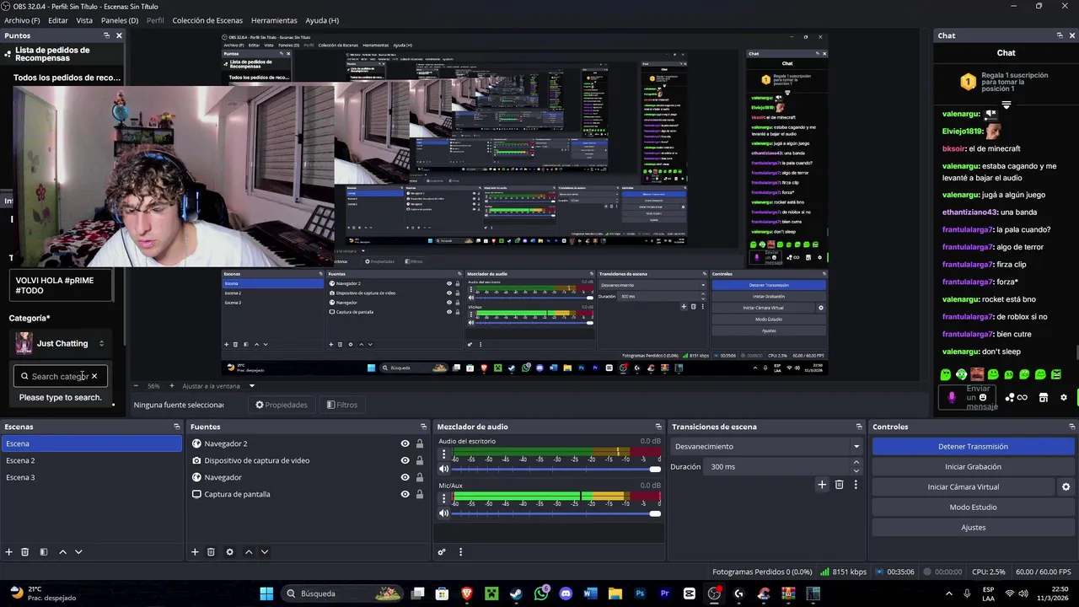Open the Ayuda menu
Viewport: 1079px width, 607px height.
pyautogui.click(x=322, y=20)
